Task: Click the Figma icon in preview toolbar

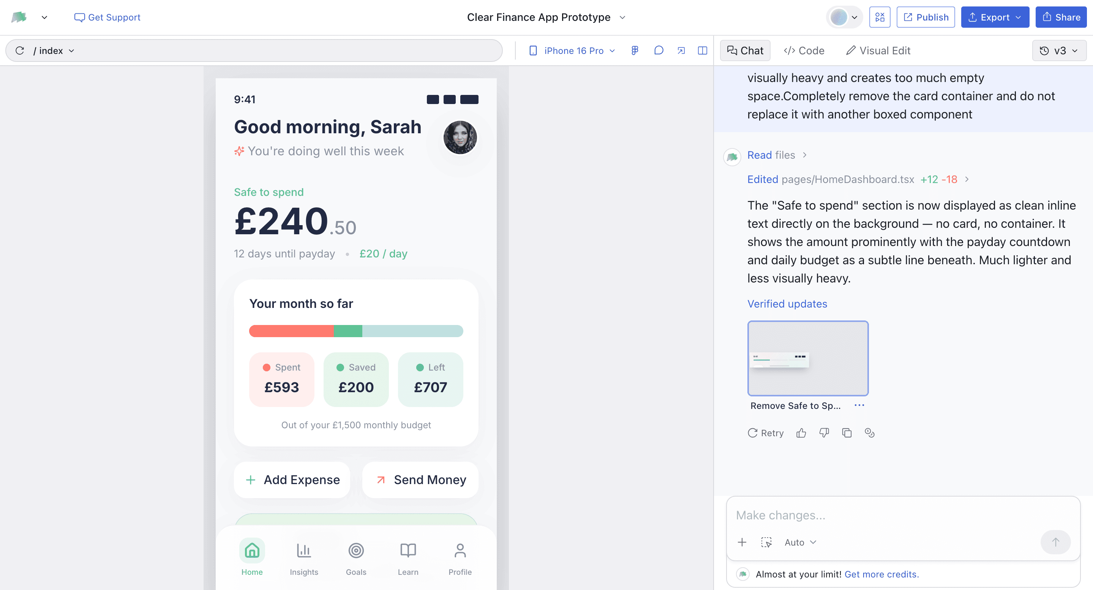Action: pos(635,50)
